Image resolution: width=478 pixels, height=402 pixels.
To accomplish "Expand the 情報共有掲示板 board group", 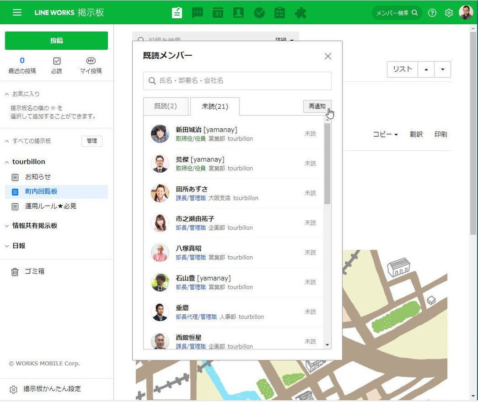I will [x=7, y=226].
